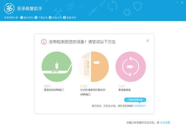Click the pink replace cable illustration

[x=131, y=67]
